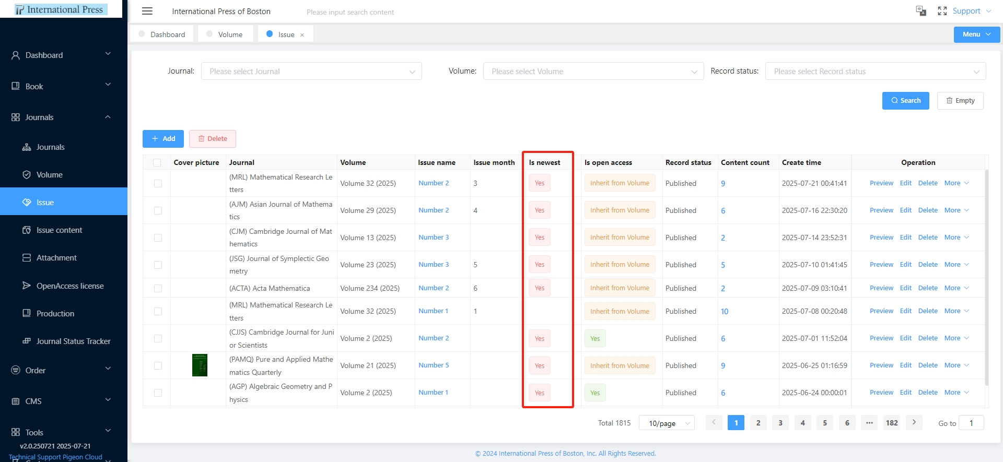The height and width of the screenshot is (462, 1003).
Task: Go to next page arrow
Action: click(914, 422)
